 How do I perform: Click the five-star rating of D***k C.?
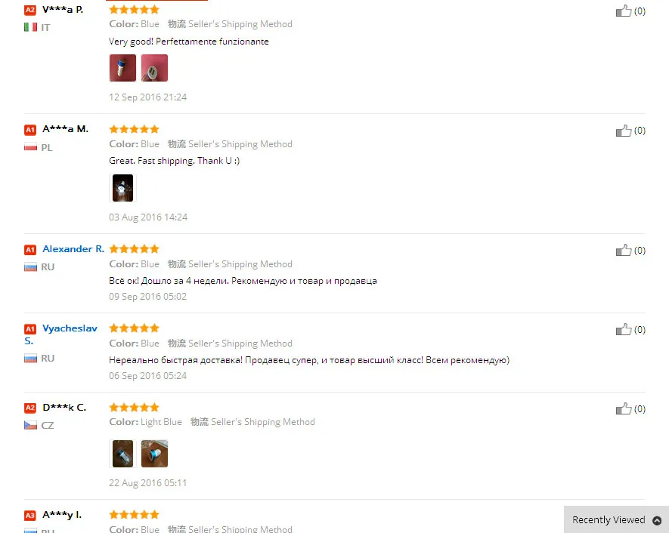(x=134, y=408)
